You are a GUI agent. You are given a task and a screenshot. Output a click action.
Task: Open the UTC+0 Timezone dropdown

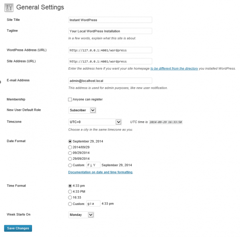[x=95, y=122]
